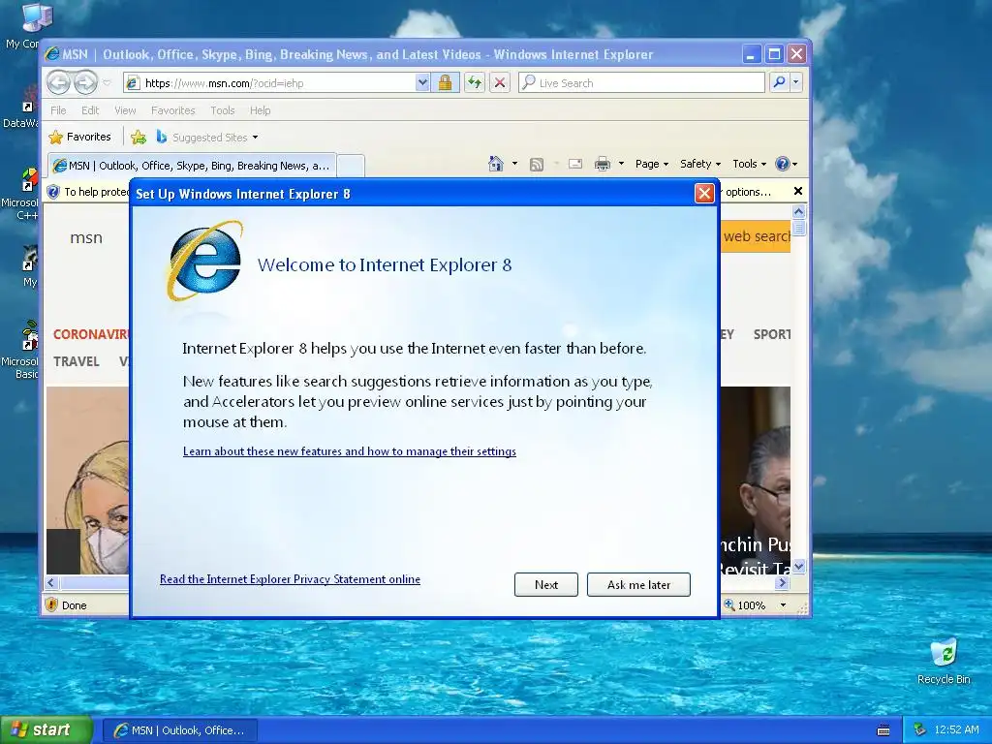Click the Internet Explorer logo in dialog
The image size is (992, 744).
[x=205, y=261]
